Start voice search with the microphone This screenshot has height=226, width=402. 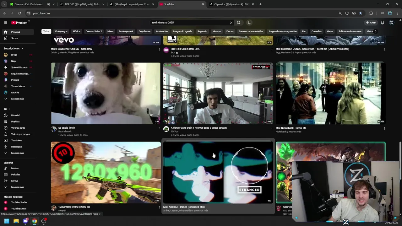[249, 23]
